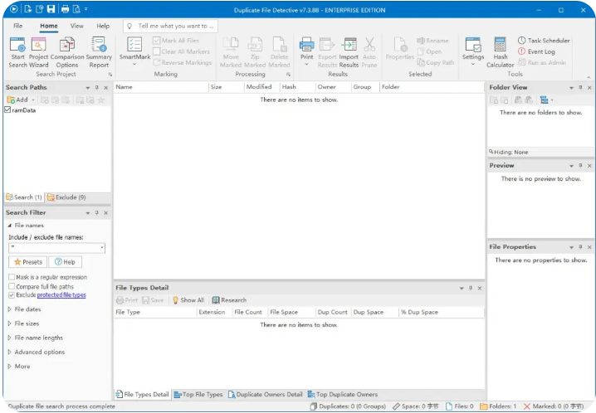Click Move Marked icon
Screen dimensions: 596x413
coord(231,45)
